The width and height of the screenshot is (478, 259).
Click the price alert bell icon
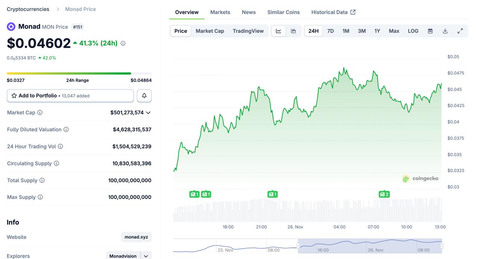click(144, 96)
